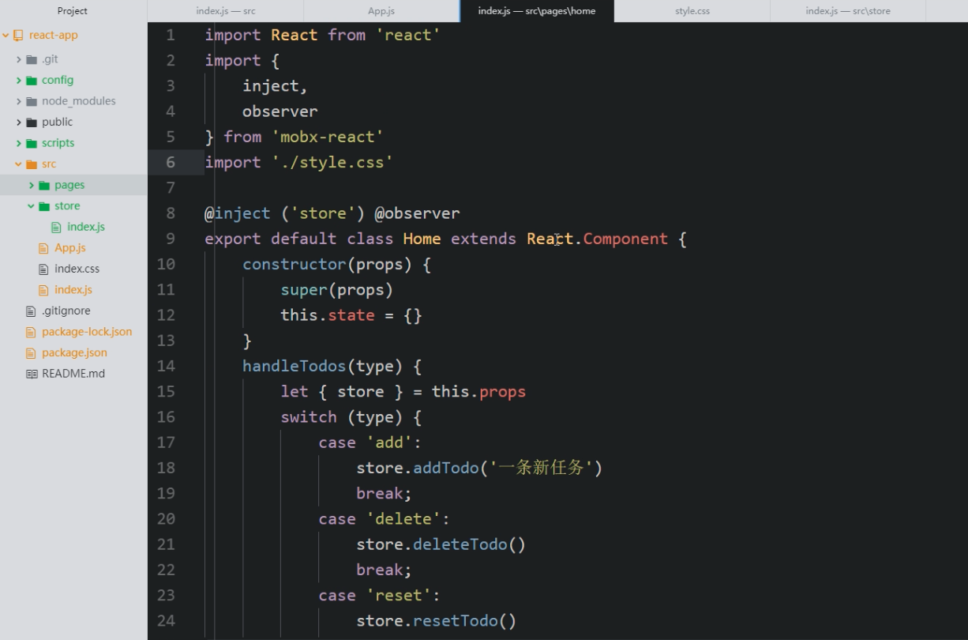Click the store folder icon
The image size is (968, 640).
coord(44,206)
